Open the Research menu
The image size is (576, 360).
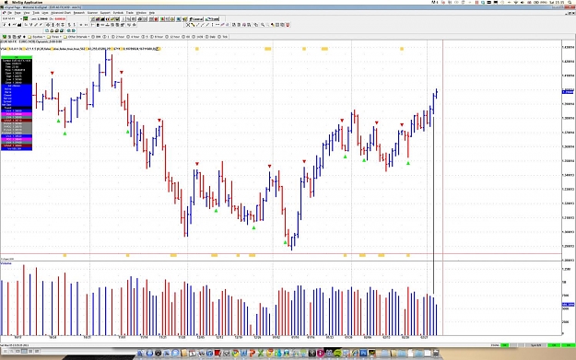click(79, 13)
